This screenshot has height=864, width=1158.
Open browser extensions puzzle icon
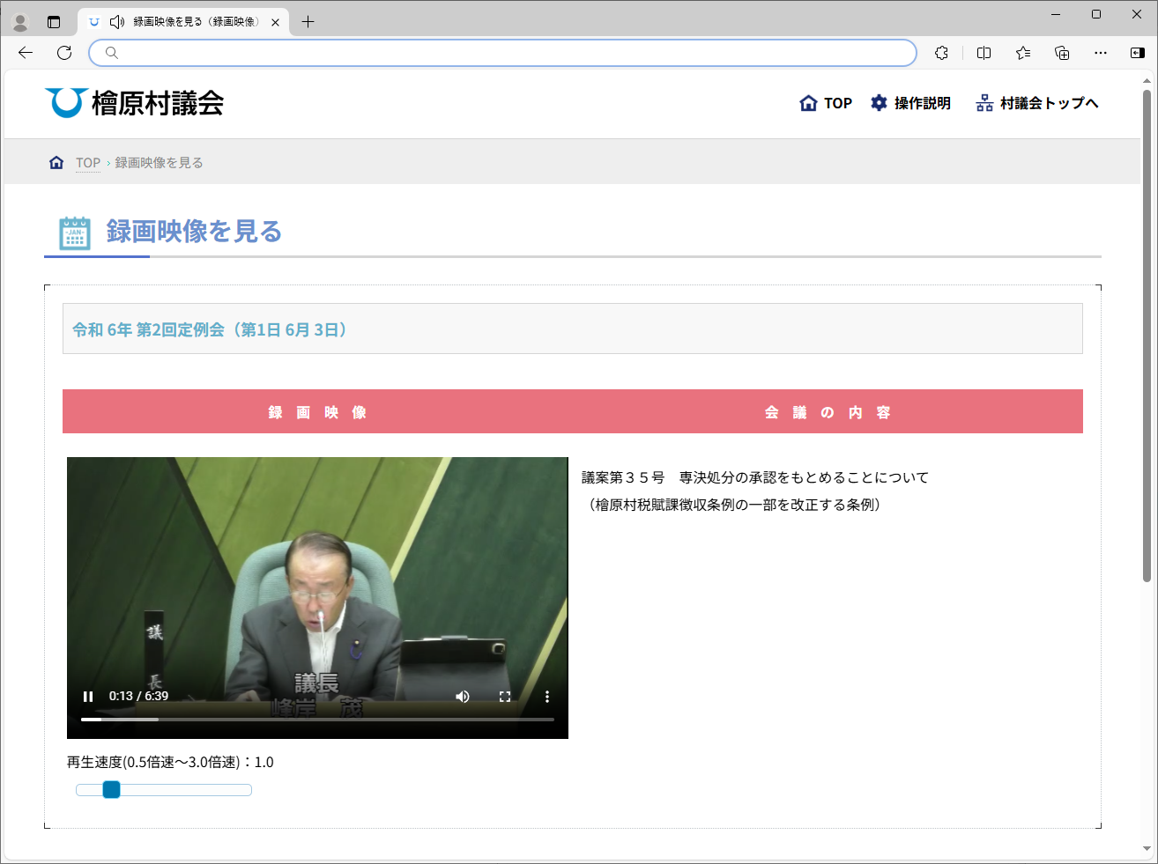pos(941,53)
